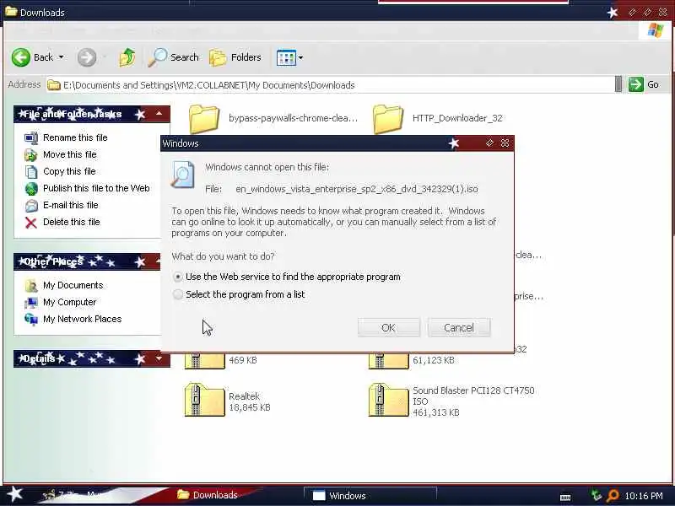The height and width of the screenshot is (506, 675).
Task: Click the magnifier tray icon
Action: (x=613, y=496)
